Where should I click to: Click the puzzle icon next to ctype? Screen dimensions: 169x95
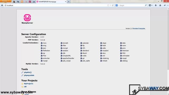(x=101, y=43)
